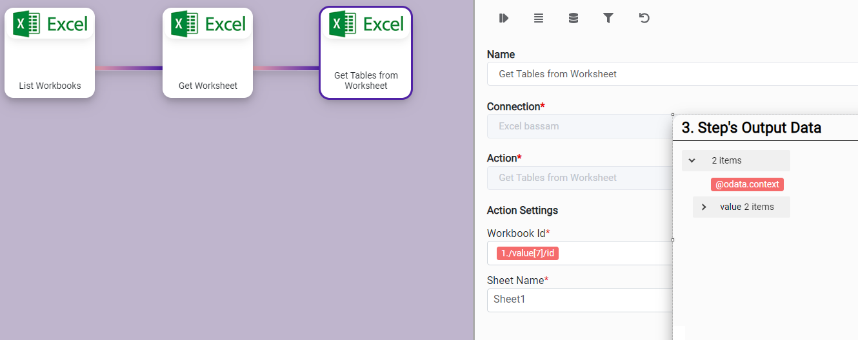This screenshot has height=340, width=858.
Task: Click Excel logo on Get Worksheet node
Action: tap(208, 24)
